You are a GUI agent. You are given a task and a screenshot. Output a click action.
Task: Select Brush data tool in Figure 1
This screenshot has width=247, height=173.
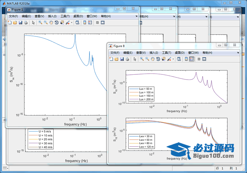point(68,22)
